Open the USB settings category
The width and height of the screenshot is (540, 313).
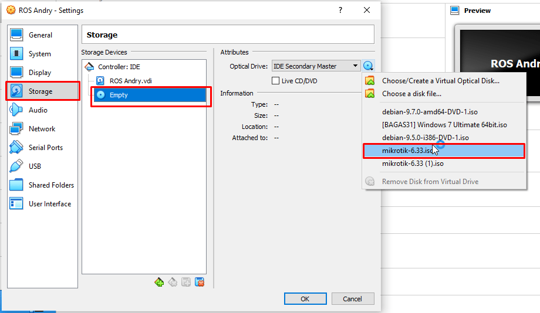click(x=35, y=166)
